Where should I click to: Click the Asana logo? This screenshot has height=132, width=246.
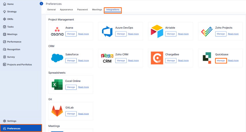coord(57,31)
